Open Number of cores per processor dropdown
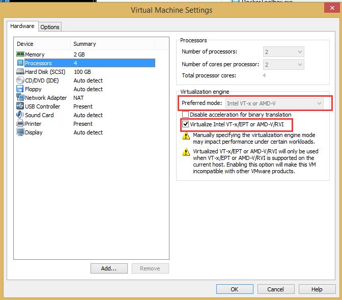 [x=283, y=65]
